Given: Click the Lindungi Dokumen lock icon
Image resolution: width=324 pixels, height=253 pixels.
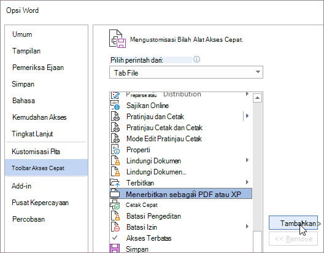Looking at the screenshot, I should 115,161.
